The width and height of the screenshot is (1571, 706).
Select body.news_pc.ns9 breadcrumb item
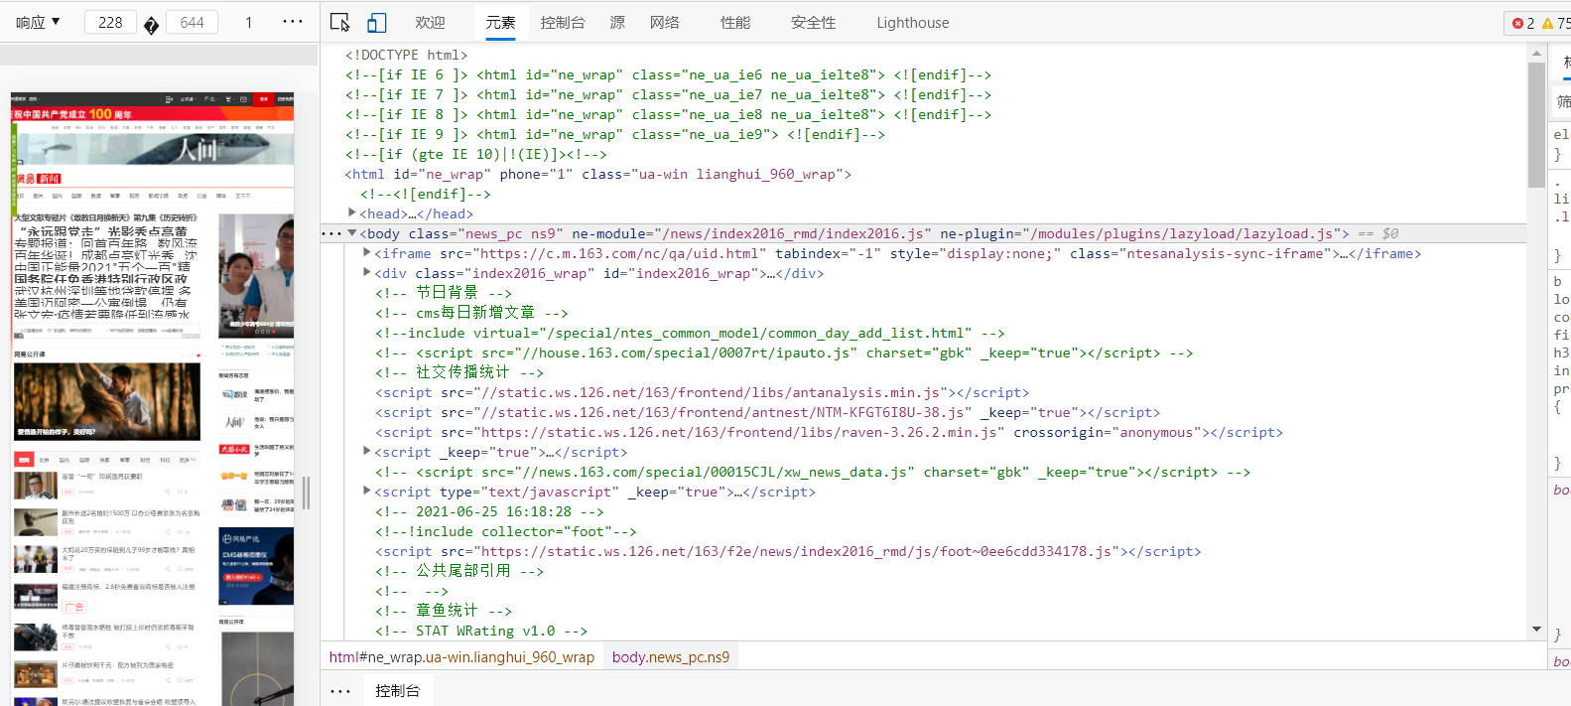pos(671,657)
